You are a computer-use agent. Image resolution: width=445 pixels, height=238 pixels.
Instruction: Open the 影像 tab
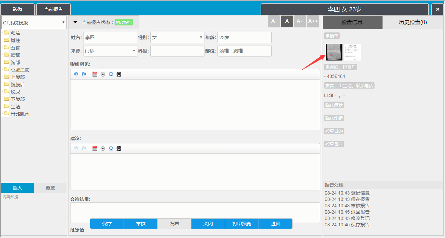click(17, 9)
